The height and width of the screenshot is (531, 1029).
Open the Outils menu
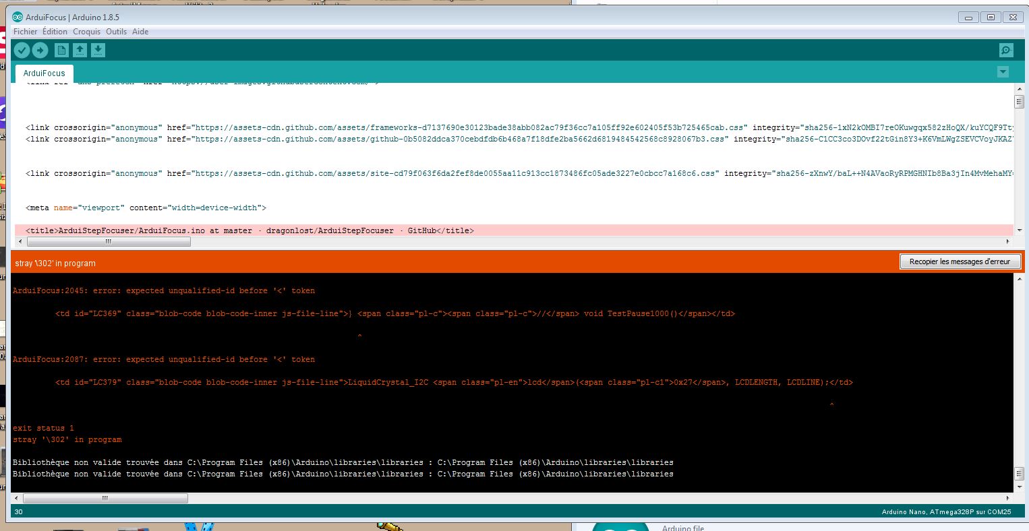click(x=116, y=32)
